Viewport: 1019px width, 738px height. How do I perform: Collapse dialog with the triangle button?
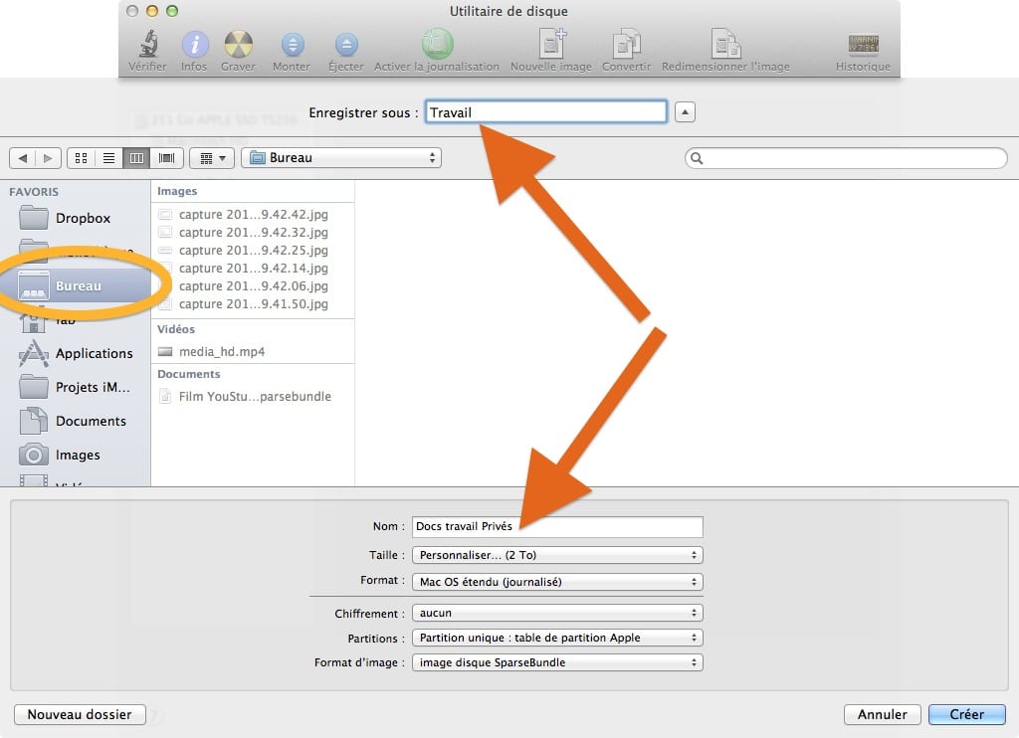(x=685, y=111)
